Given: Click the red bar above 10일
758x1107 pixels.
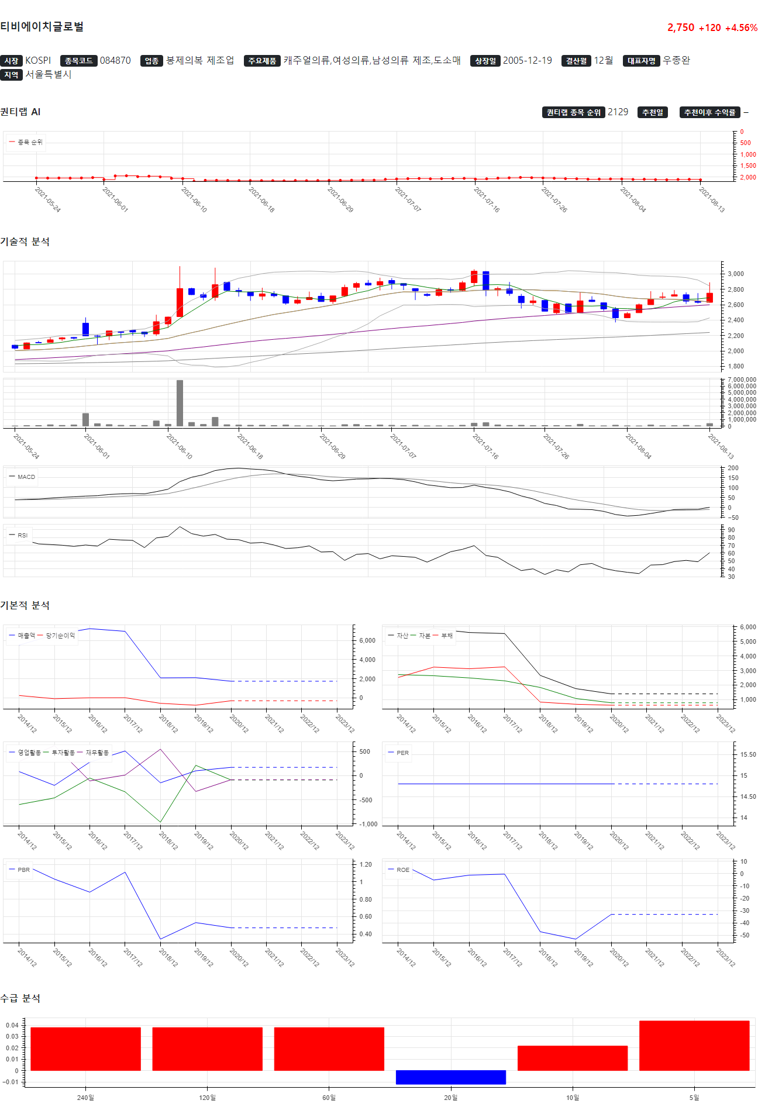Looking at the screenshot, I should tap(573, 1058).
